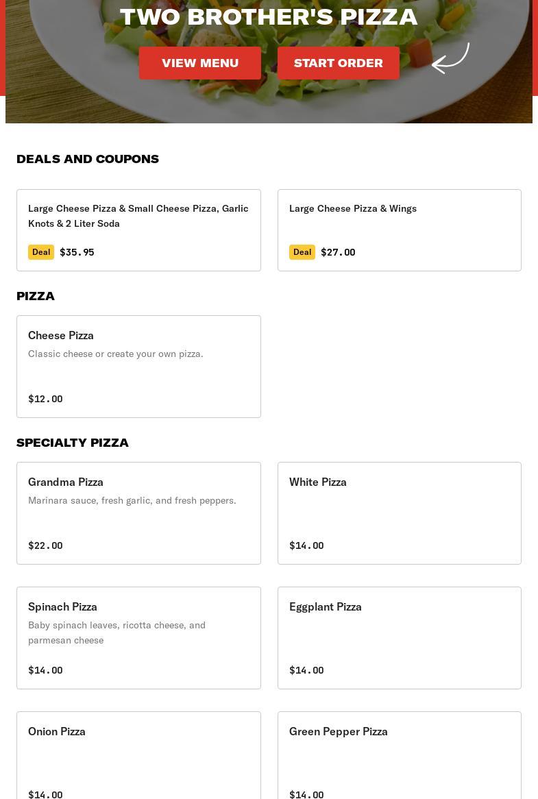The height and width of the screenshot is (799, 538).
Task: Choose the Green Pepper Pizza card
Action: click(x=400, y=755)
